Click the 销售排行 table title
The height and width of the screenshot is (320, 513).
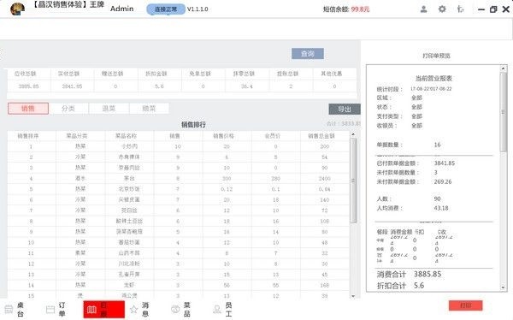[x=193, y=124]
